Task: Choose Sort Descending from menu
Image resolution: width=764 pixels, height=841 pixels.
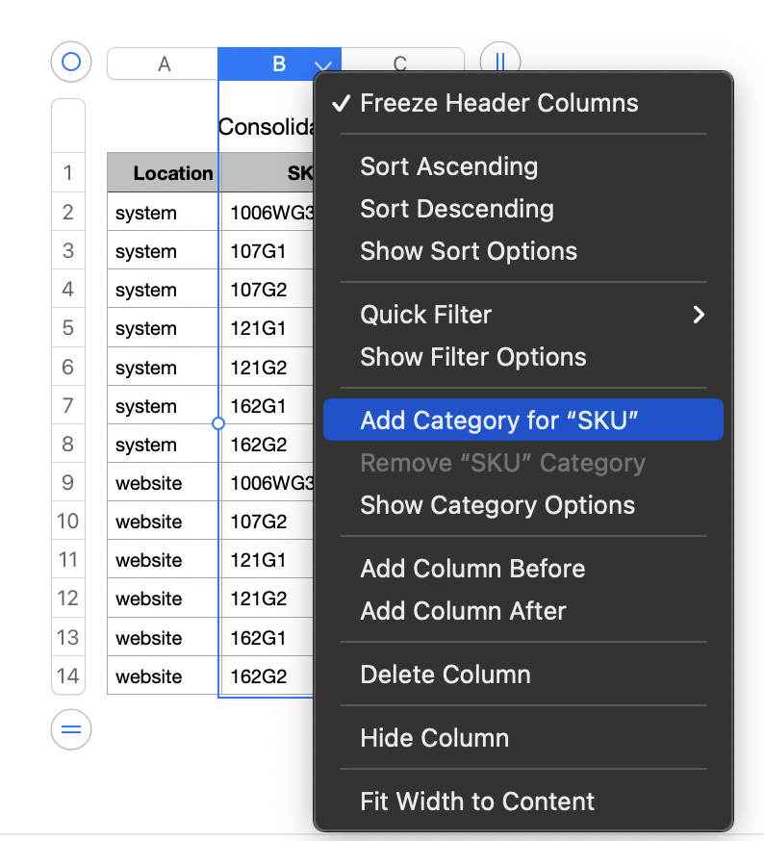Action: 456,209
